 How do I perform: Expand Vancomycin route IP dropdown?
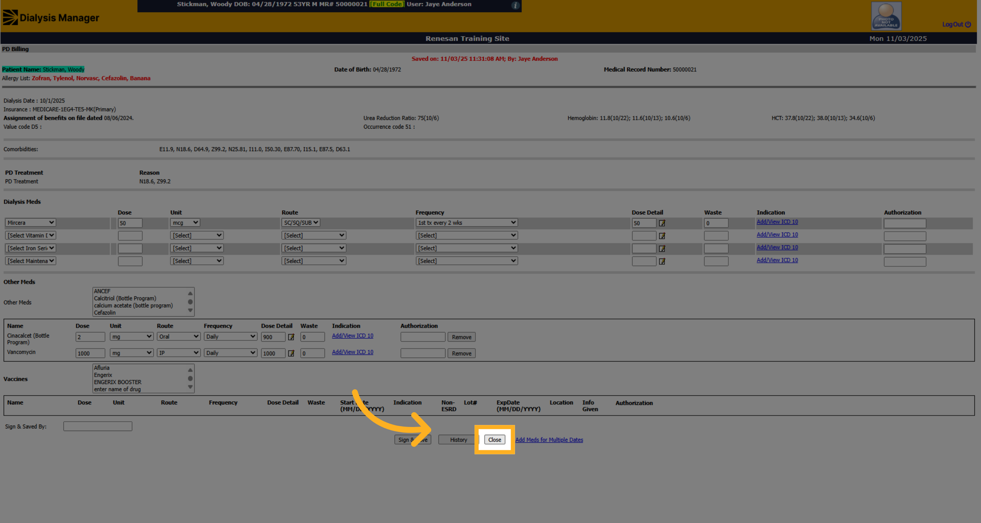click(x=179, y=353)
